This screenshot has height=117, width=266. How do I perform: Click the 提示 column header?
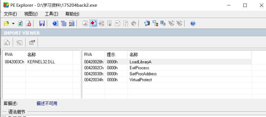[116, 55]
